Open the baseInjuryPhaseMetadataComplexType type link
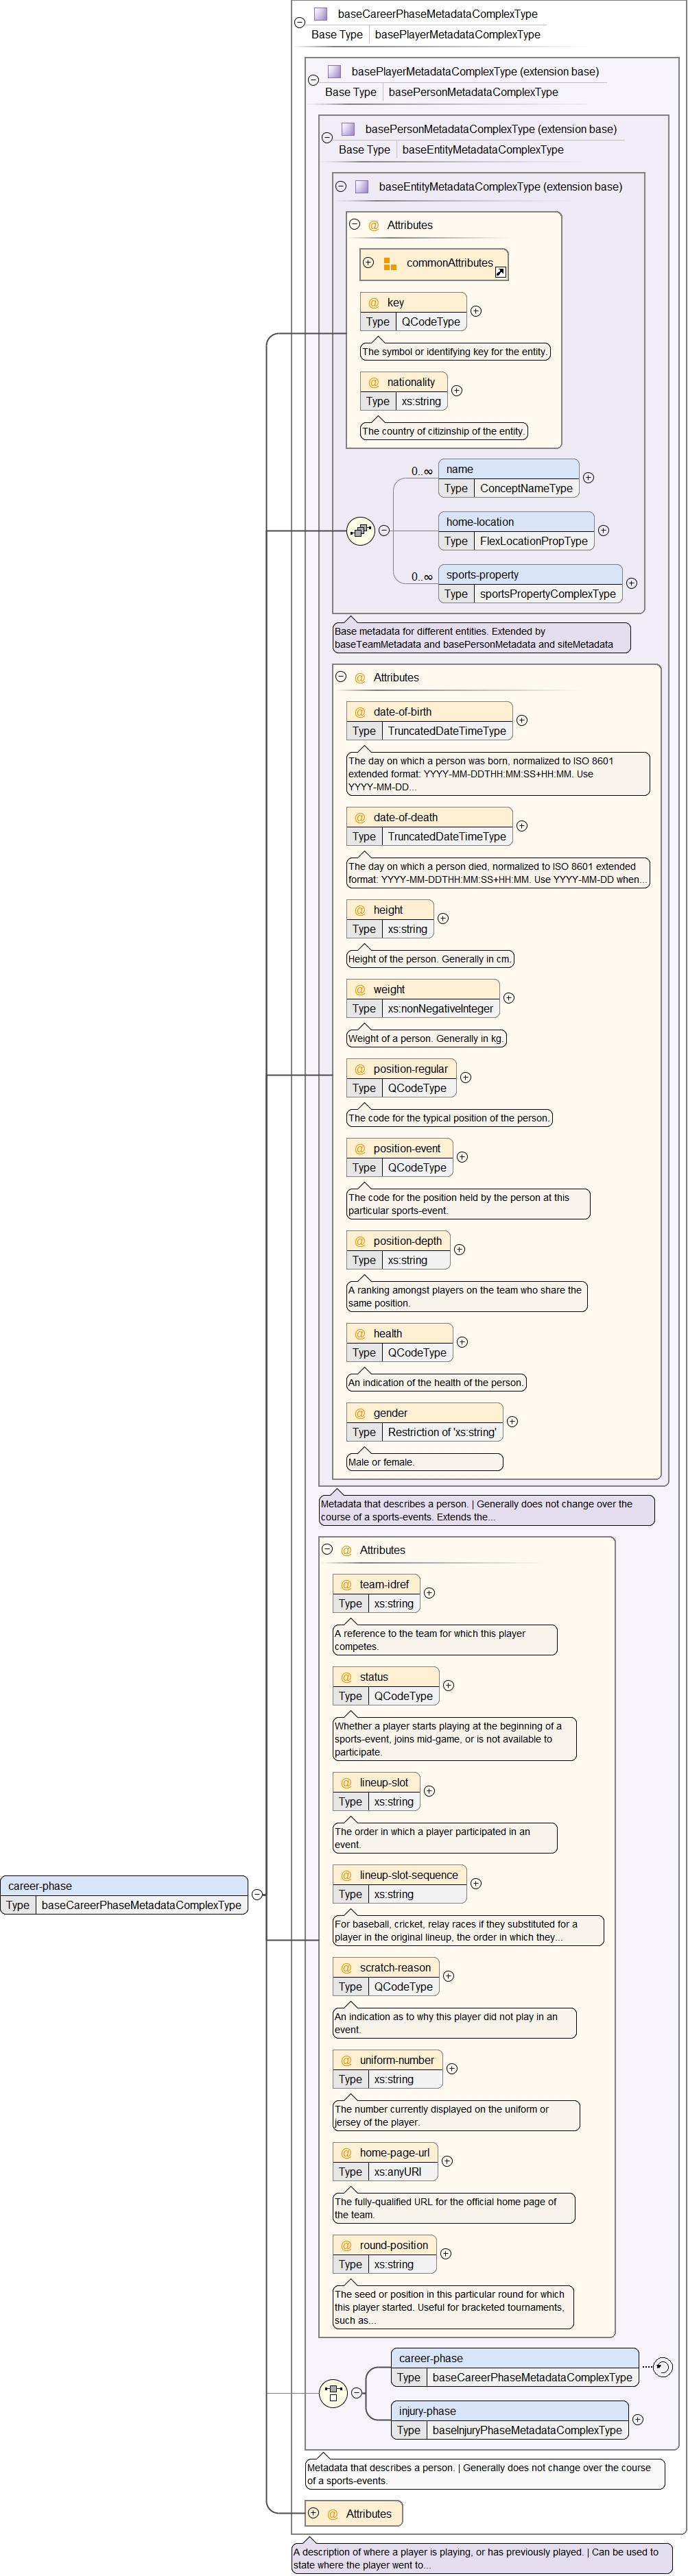The width and height of the screenshot is (688, 2576). [x=526, y=2430]
